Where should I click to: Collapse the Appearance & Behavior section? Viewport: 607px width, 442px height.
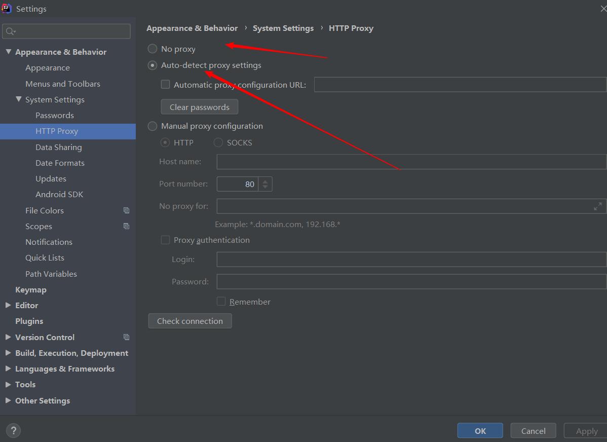[8, 51]
